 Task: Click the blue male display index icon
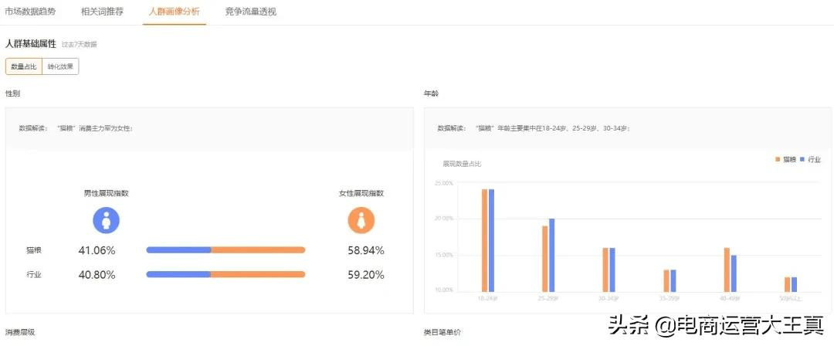click(x=106, y=220)
